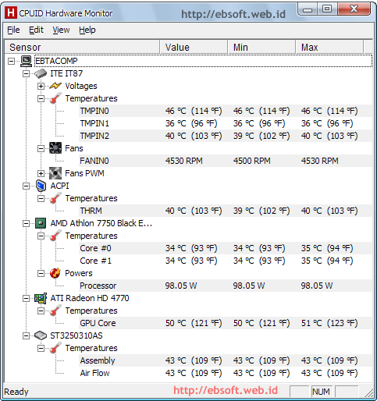The width and height of the screenshot is (377, 401).
Task: Click the Value column header
Action: pyautogui.click(x=194, y=48)
